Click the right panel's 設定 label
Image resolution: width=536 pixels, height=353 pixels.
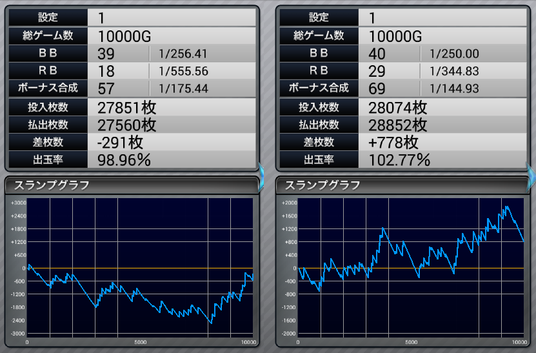[319, 17]
